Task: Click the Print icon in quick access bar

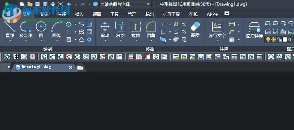Action: [x=53, y=4]
